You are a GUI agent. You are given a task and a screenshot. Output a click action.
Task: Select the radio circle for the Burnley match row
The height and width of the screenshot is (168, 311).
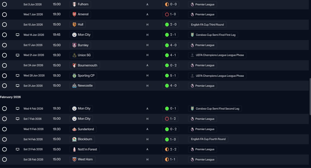[4, 45]
